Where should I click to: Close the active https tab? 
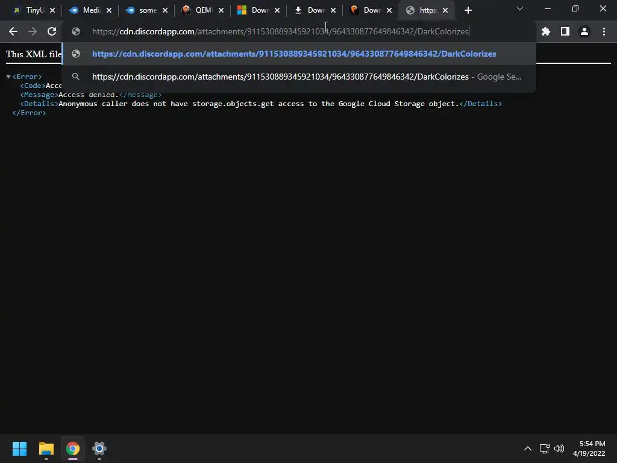(445, 10)
